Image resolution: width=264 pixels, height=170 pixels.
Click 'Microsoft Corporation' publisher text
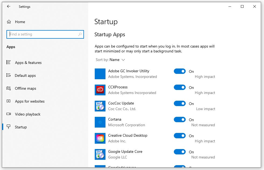pyautogui.click(x=126, y=125)
